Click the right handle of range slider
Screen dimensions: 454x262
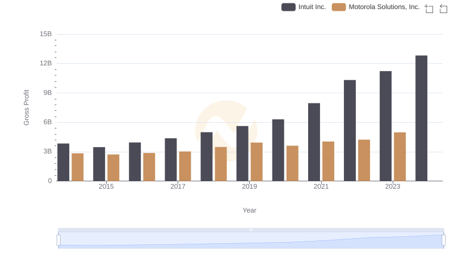(443, 240)
